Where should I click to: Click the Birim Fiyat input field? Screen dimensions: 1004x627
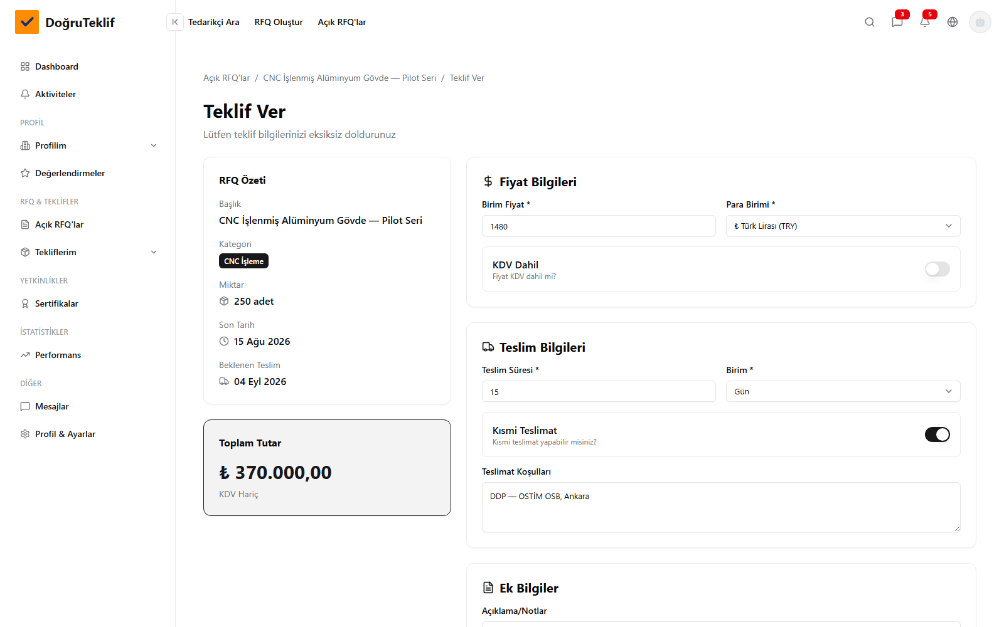point(599,226)
